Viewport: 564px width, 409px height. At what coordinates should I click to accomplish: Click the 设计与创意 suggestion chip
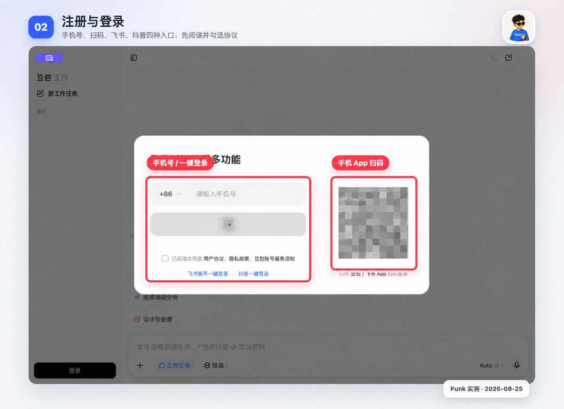click(153, 319)
